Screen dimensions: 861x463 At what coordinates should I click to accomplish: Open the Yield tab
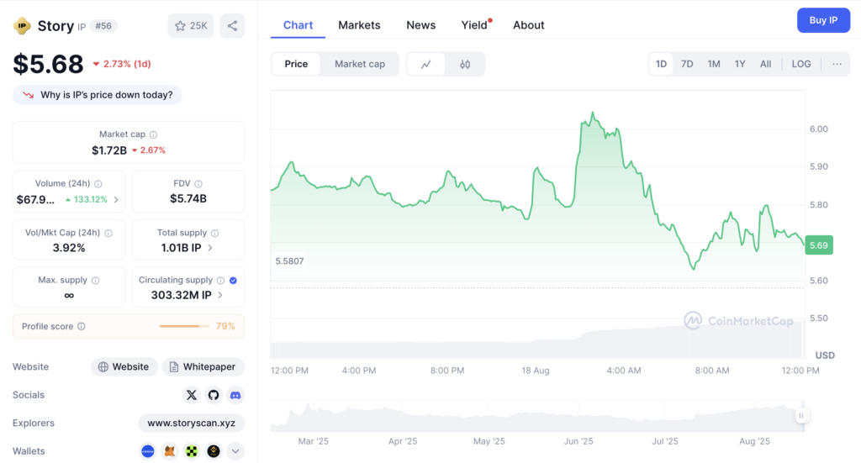(x=476, y=25)
